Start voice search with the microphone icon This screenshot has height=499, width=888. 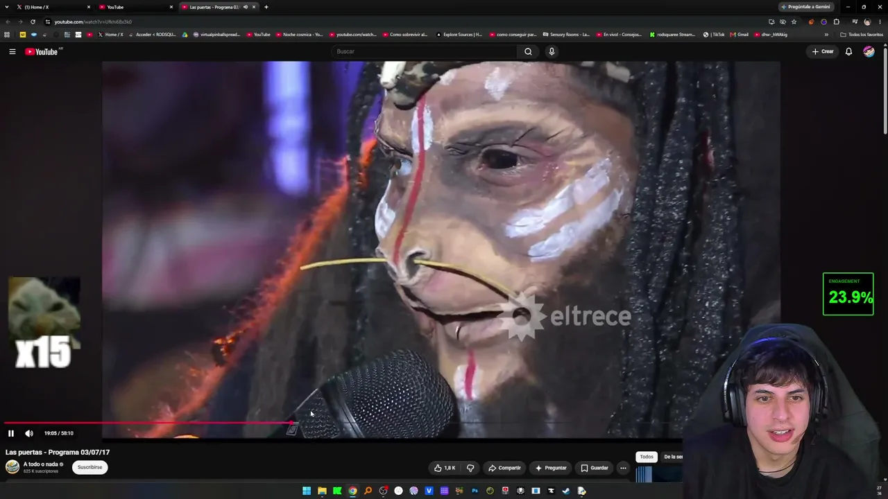point(552,51)
